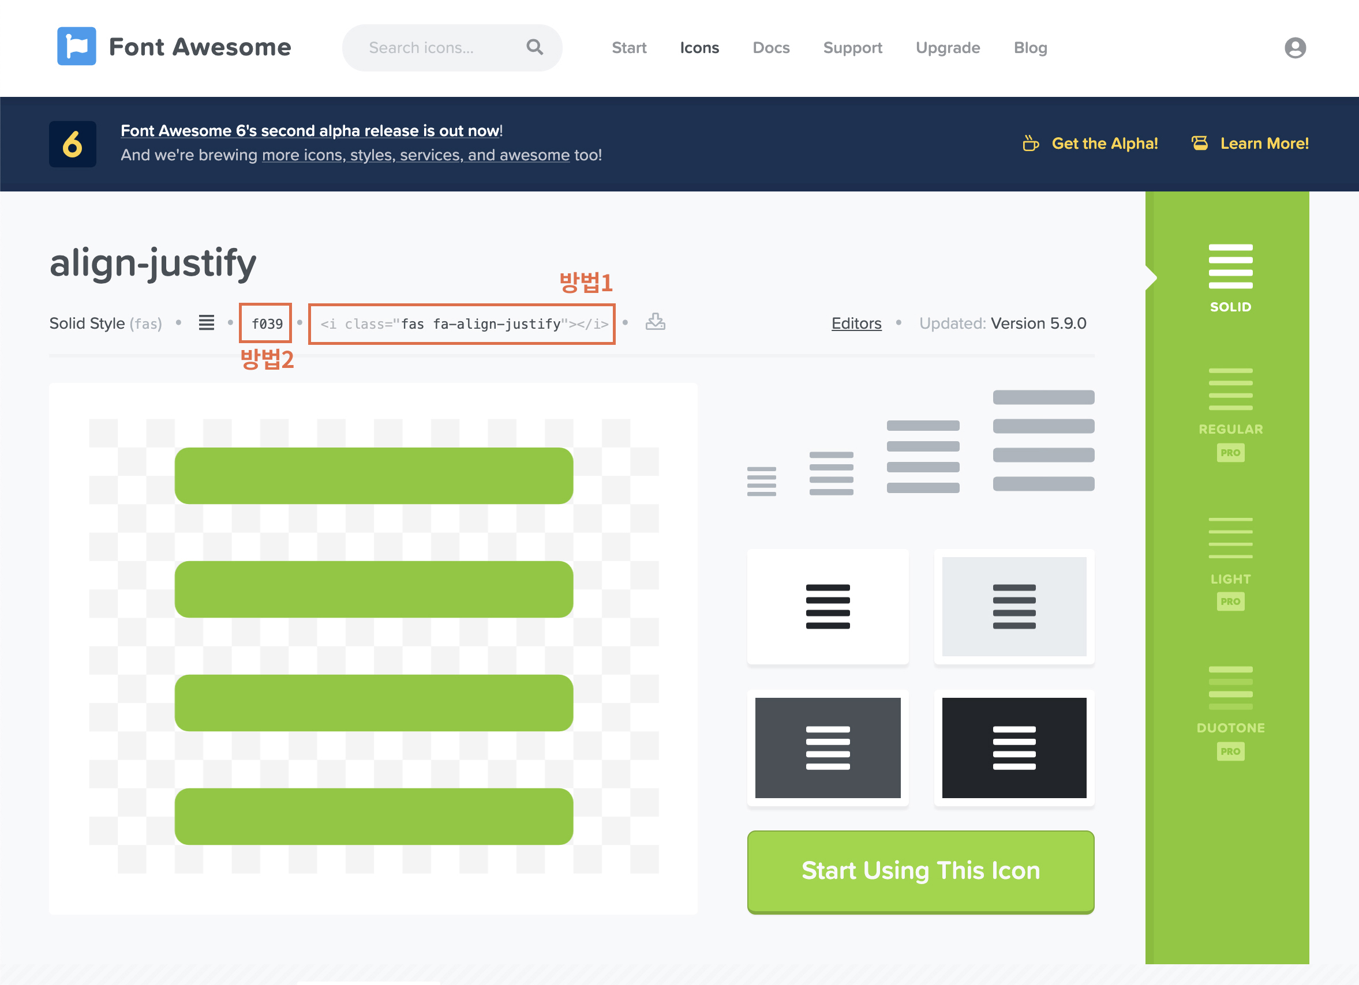Focus the Search icons input field

432,48
